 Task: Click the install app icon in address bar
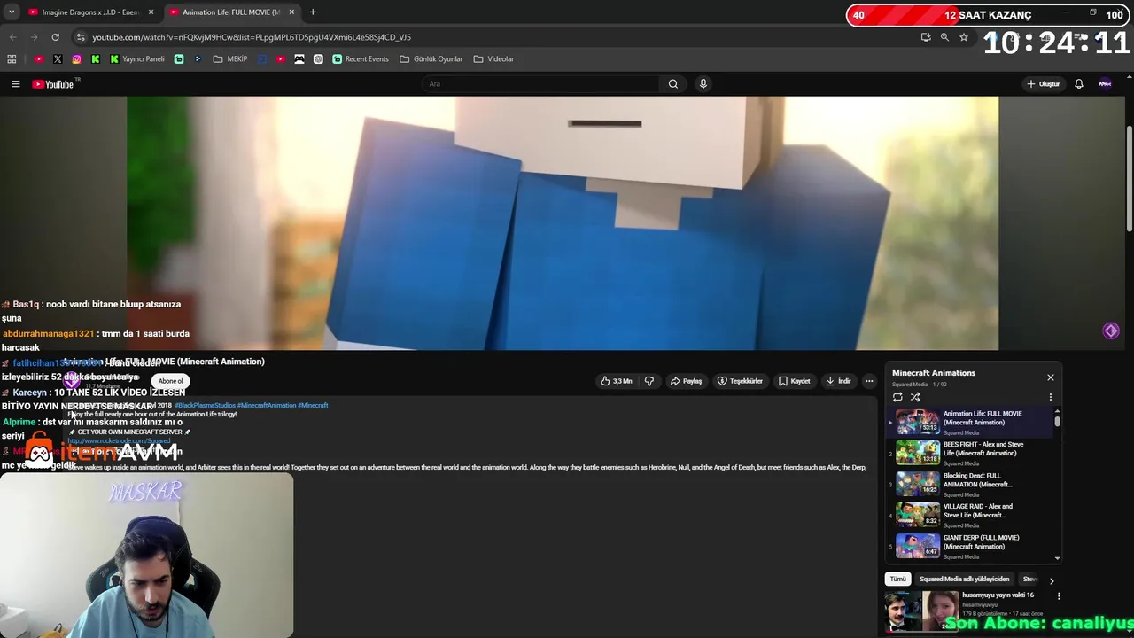(x=926, y=37)
